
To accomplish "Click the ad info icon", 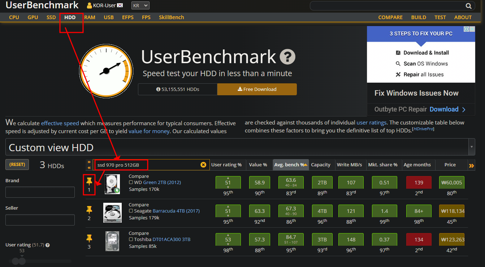I will (x=467, y=29).
